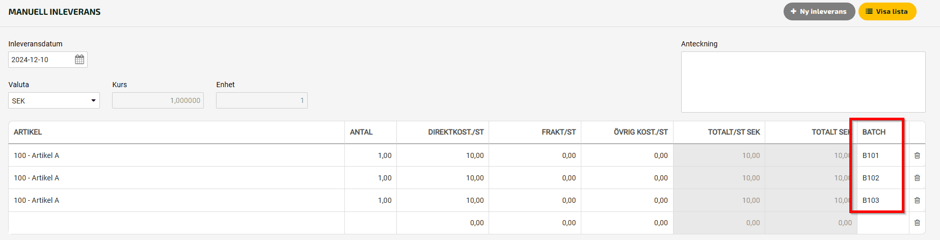Click inside the Anteckning text area
Image resolution: width=940 pixels, height=240 pixels.
tap(803, 82)
